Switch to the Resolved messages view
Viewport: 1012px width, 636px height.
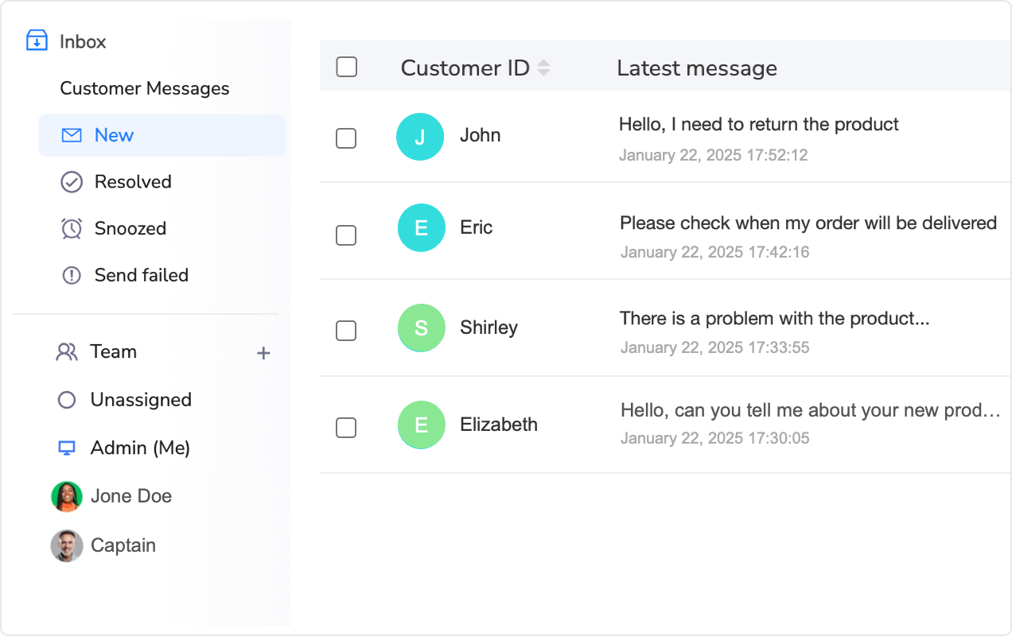[x=132, y=181]
